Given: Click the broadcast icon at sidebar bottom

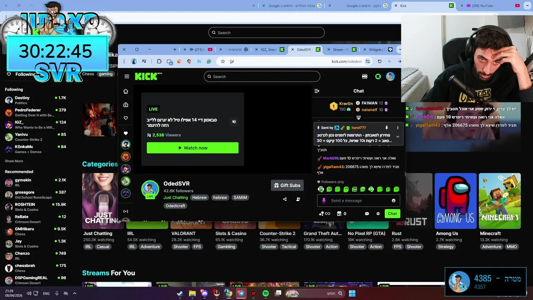Looking at the screenshot, I should [x=126, y=211].
